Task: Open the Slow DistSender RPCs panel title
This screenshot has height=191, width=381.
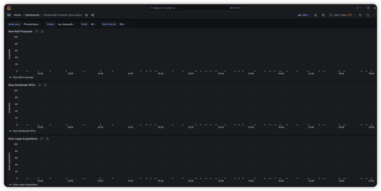Action: (22, 85)
